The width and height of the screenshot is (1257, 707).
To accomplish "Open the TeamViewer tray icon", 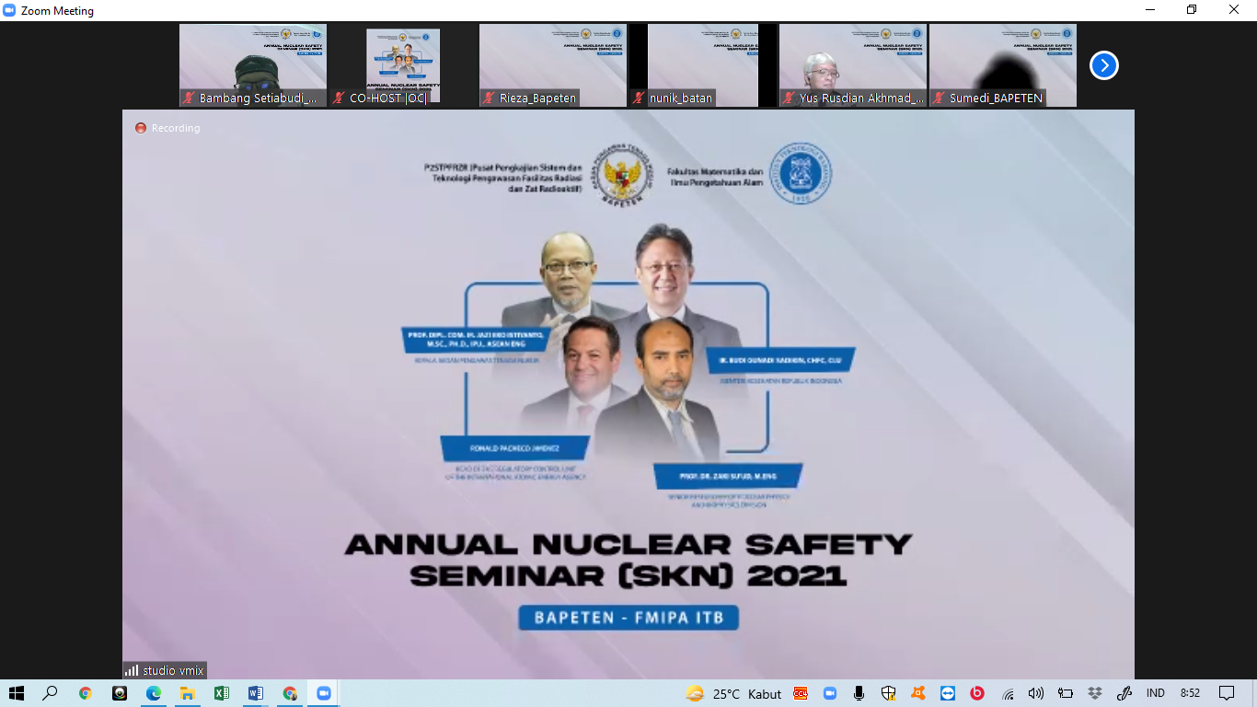I will pyautogui.click(x=948, y=693).
